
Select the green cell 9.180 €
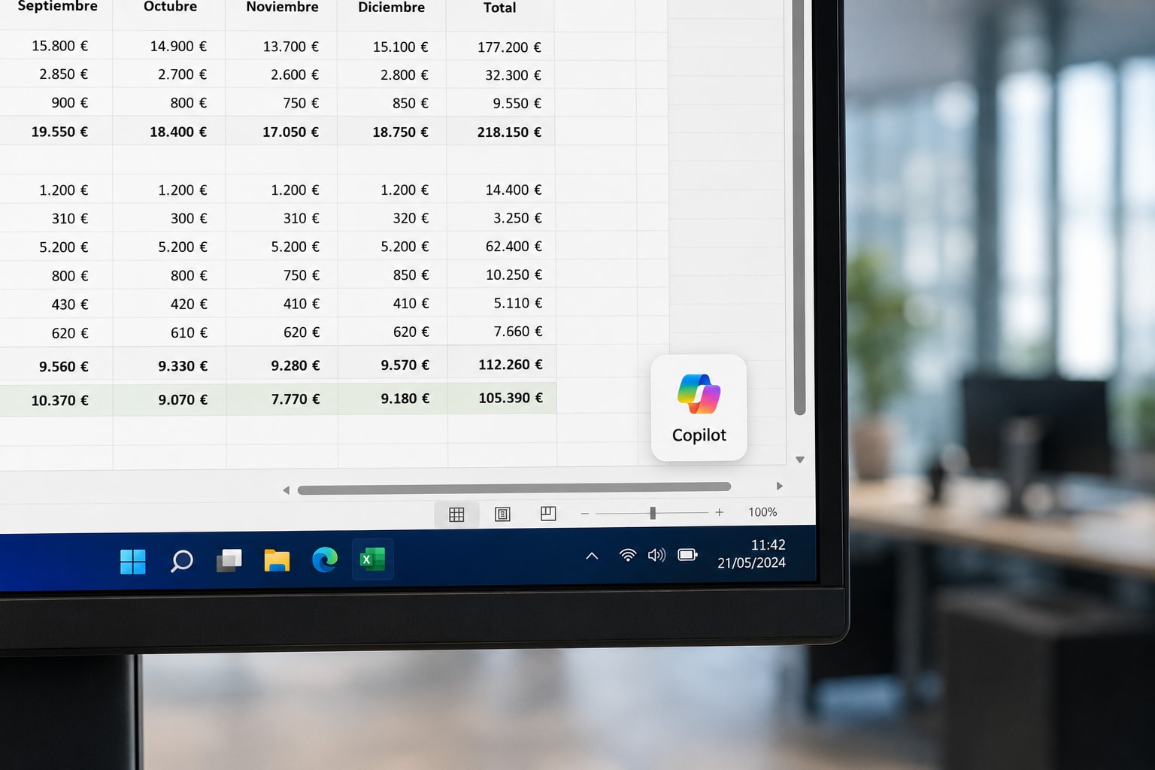[x=393, y=399]
